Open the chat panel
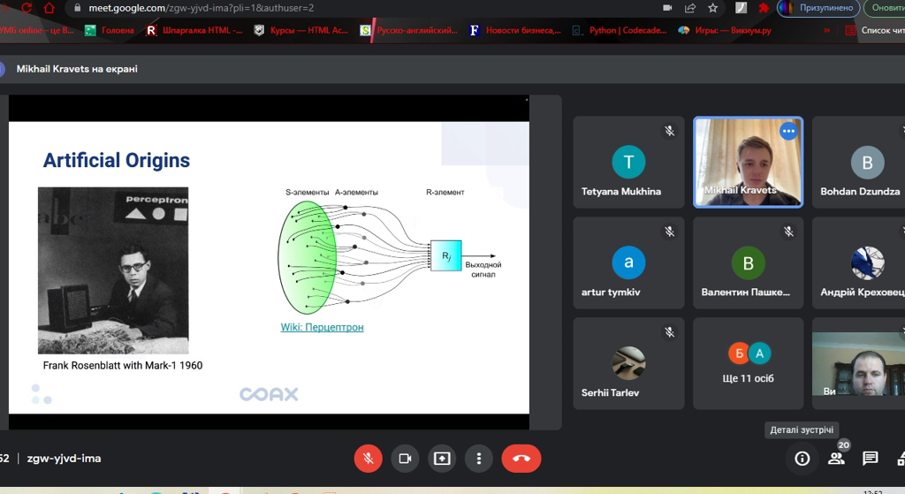 (871, 459)
